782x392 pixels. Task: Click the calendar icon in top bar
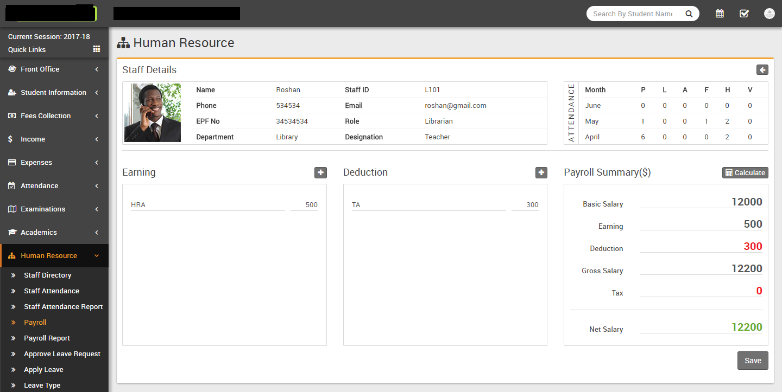[x=720, y=14]
